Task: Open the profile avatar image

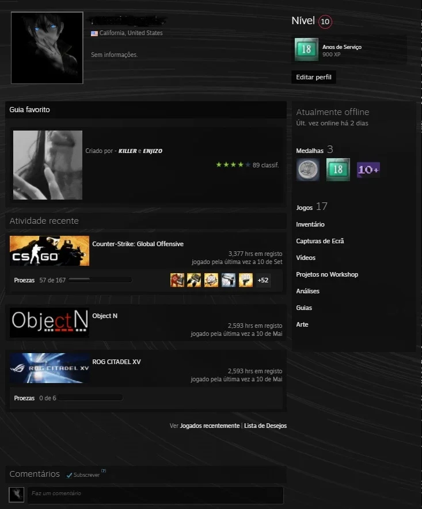Action: [x=47, y=48]
